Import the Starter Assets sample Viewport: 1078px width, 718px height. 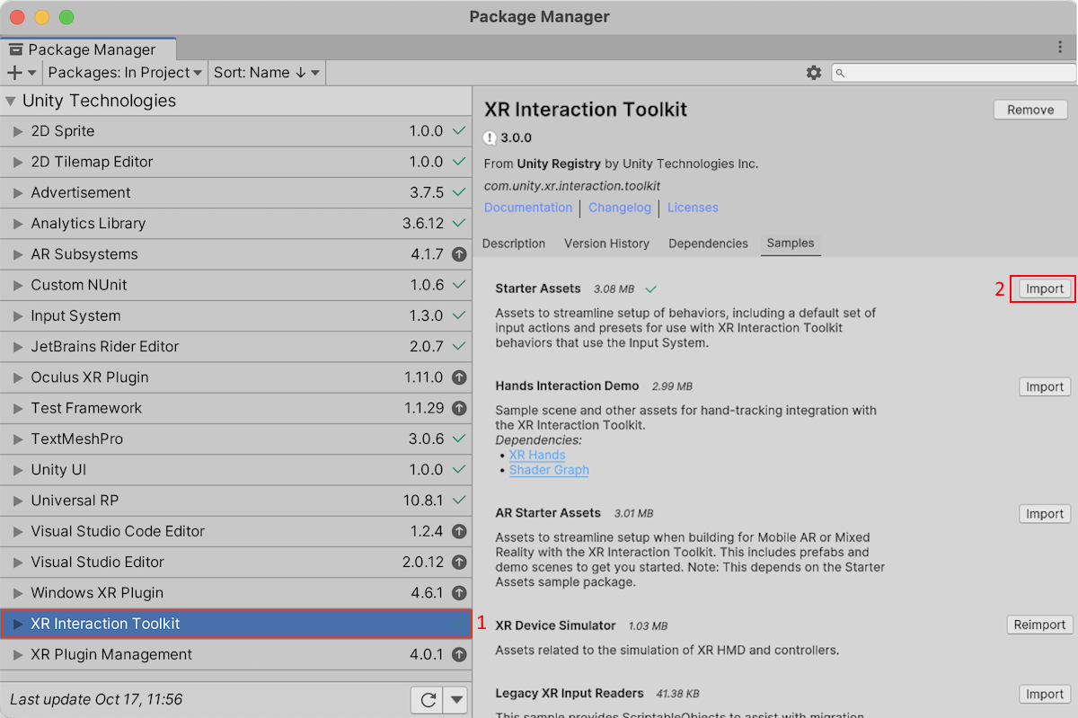tap(1044, 289)
